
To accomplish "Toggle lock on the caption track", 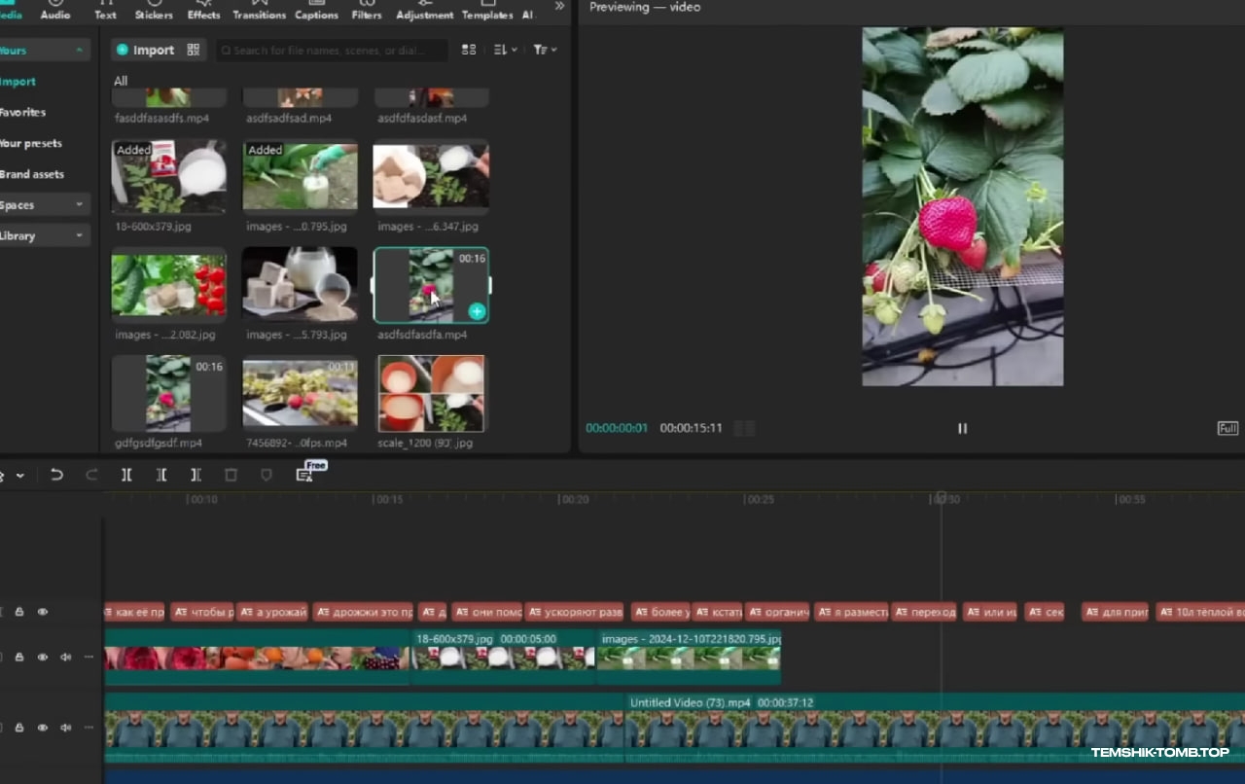I will 19,612.
